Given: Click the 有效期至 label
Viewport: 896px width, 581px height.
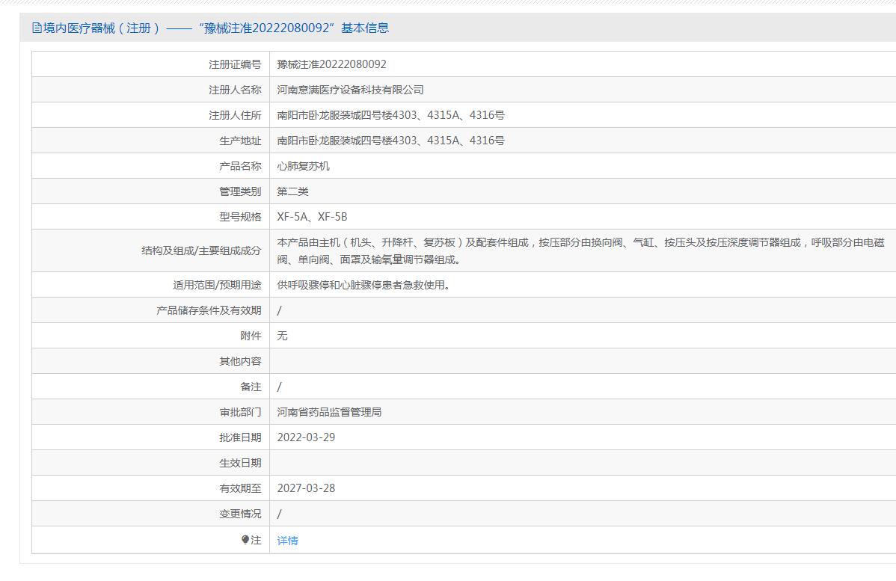Looking at the screenshot, I should (x=240, y=488).
